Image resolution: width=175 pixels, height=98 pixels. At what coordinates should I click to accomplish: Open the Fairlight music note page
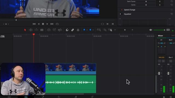point(76,97)
